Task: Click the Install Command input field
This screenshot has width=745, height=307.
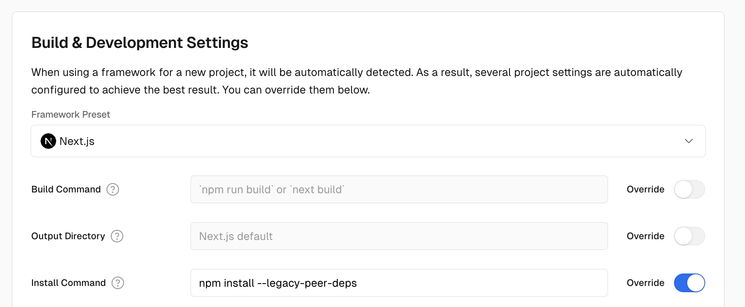Action: (399, 283)
